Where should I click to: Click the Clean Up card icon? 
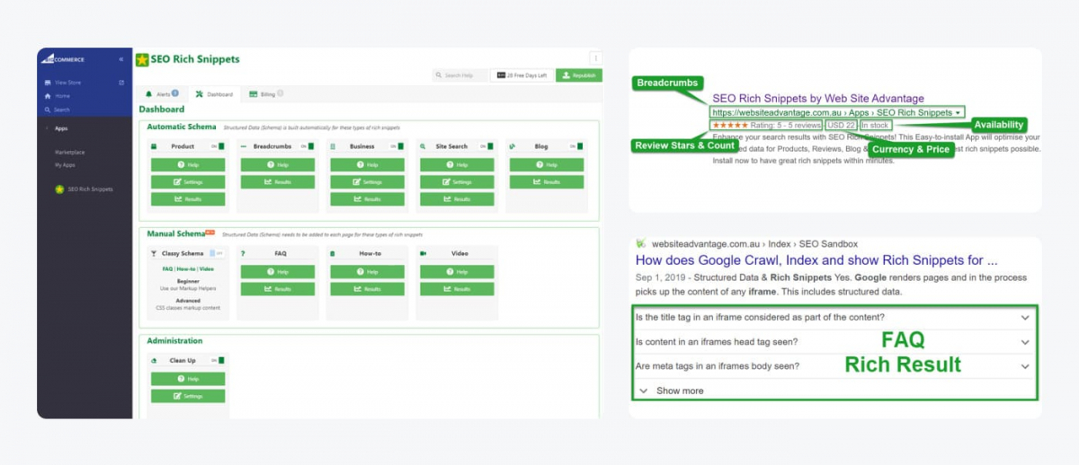coord(154,361)
